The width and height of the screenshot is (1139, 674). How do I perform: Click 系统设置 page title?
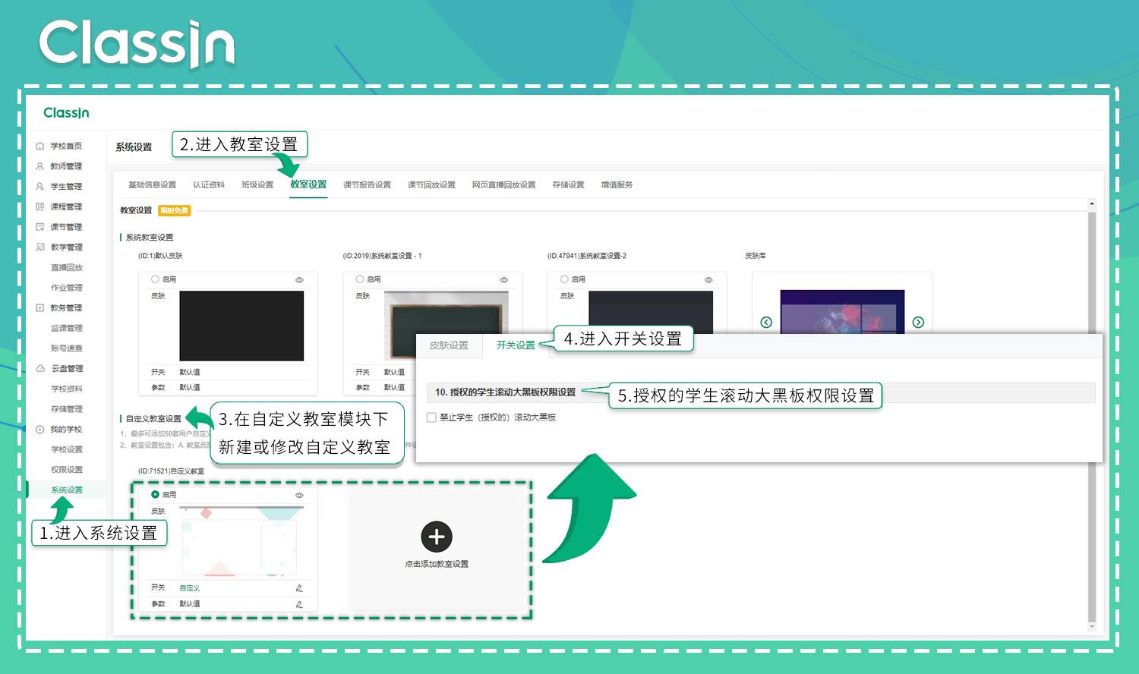pos(134,147)
